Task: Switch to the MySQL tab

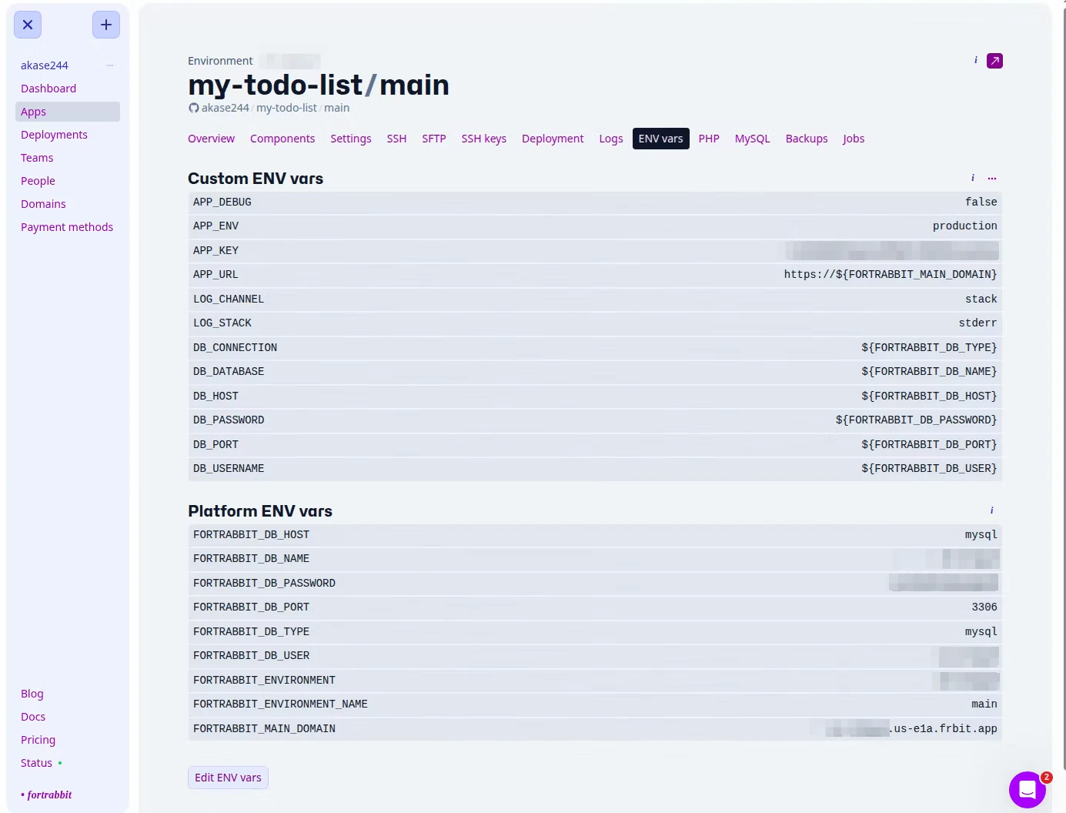Action: [752, 139]
